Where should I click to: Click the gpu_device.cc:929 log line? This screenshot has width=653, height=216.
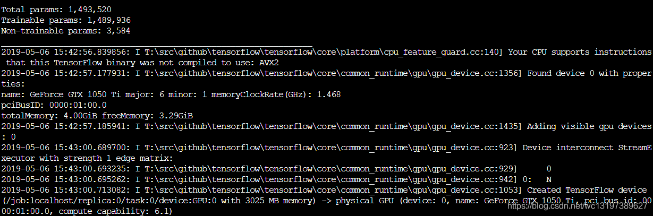pyautogui.click(x=276, y=169)
